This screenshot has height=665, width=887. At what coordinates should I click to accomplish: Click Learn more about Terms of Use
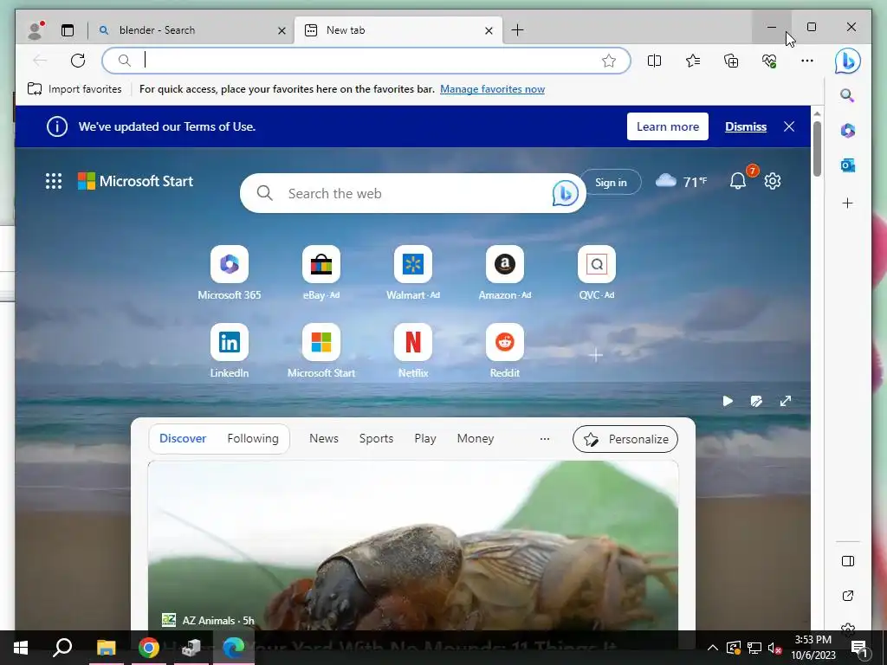pyautogui.click(x=668, y=126)
